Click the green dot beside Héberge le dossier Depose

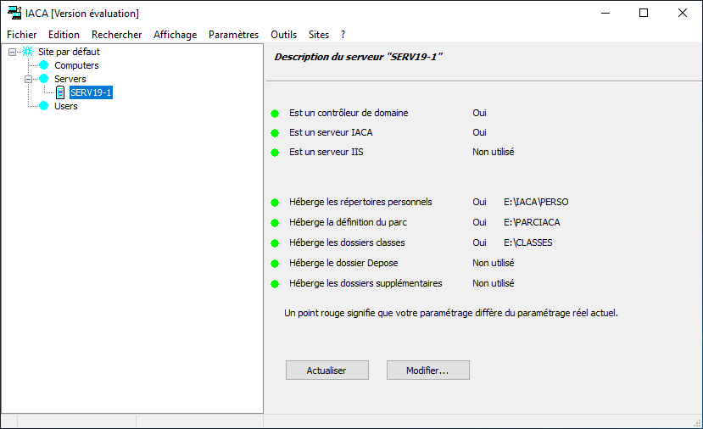(x=275, y=264)
